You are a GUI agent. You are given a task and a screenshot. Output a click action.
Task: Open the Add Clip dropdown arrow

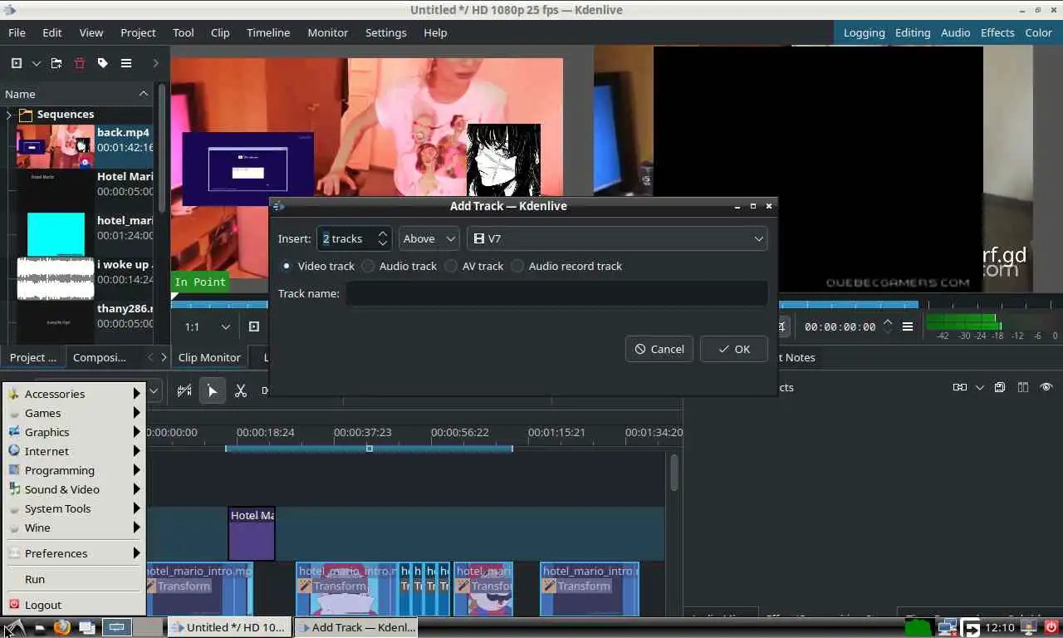click(x=36, y=63)
